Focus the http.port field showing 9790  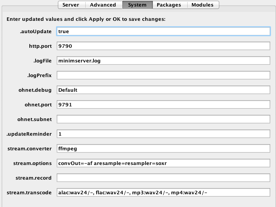coord(163,46)
